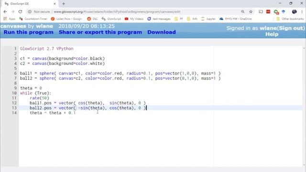Click the GlowScript 2.7 VPython line
The height and width of the screenshot is (172, 306).
(x=47, y=49)
